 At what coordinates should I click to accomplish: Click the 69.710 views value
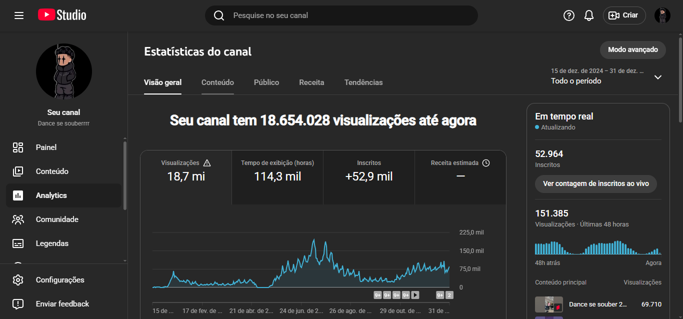(651, 304)
